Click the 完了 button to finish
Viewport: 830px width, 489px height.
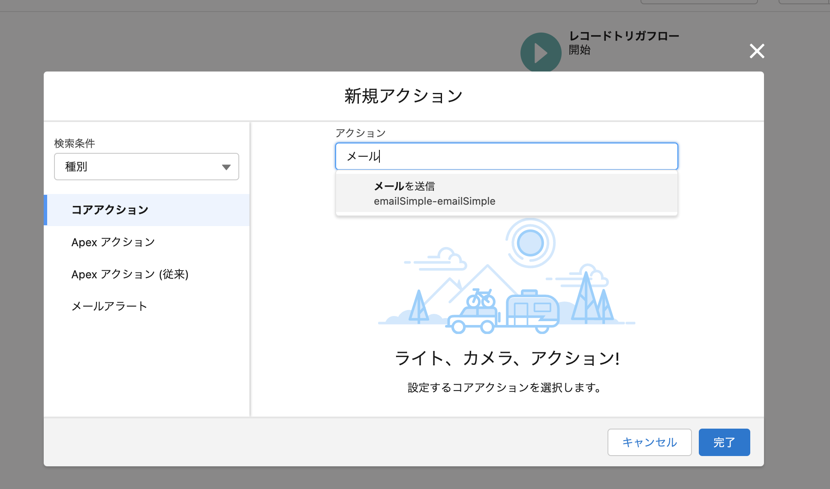(x=724, y=442)
